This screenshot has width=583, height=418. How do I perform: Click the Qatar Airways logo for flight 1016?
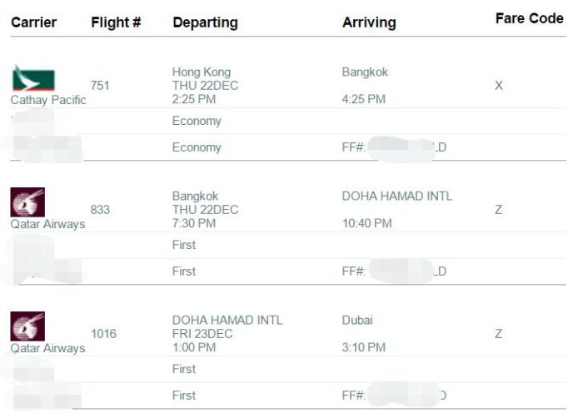tap(27, 326)
